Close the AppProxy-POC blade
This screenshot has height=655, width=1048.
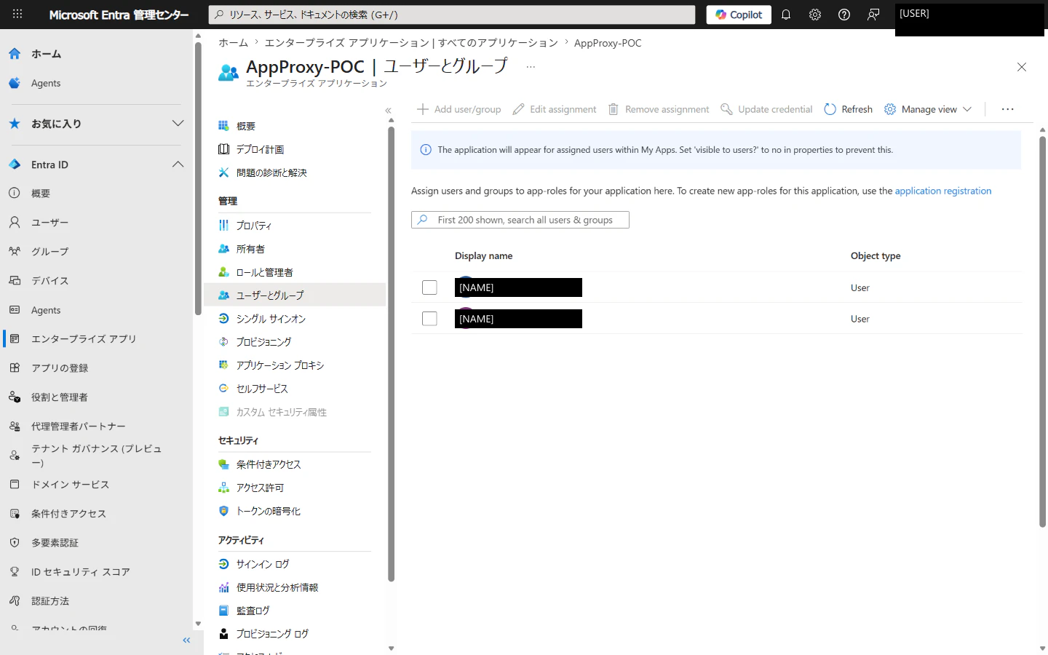(x=1022, y=67)
